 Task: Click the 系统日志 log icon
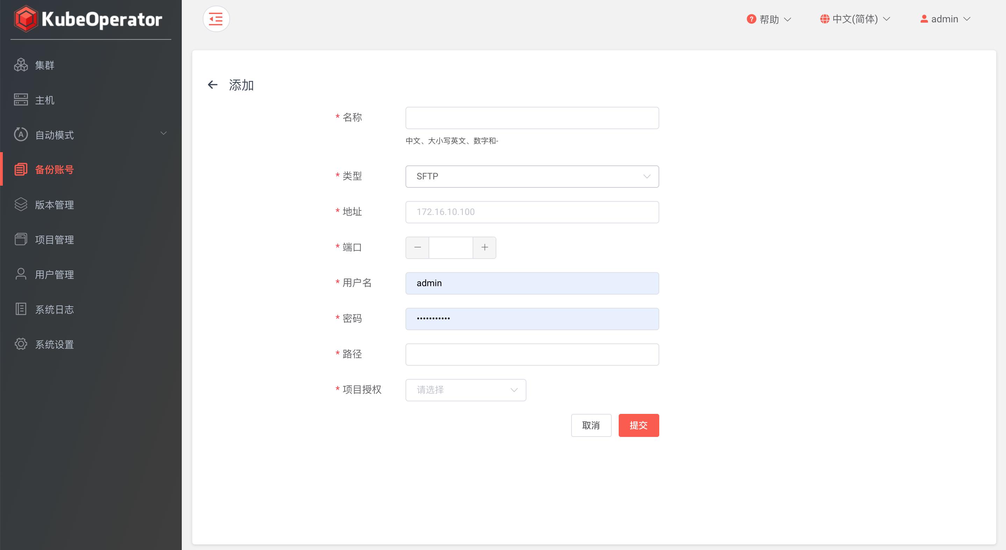[x=21, y=309]
